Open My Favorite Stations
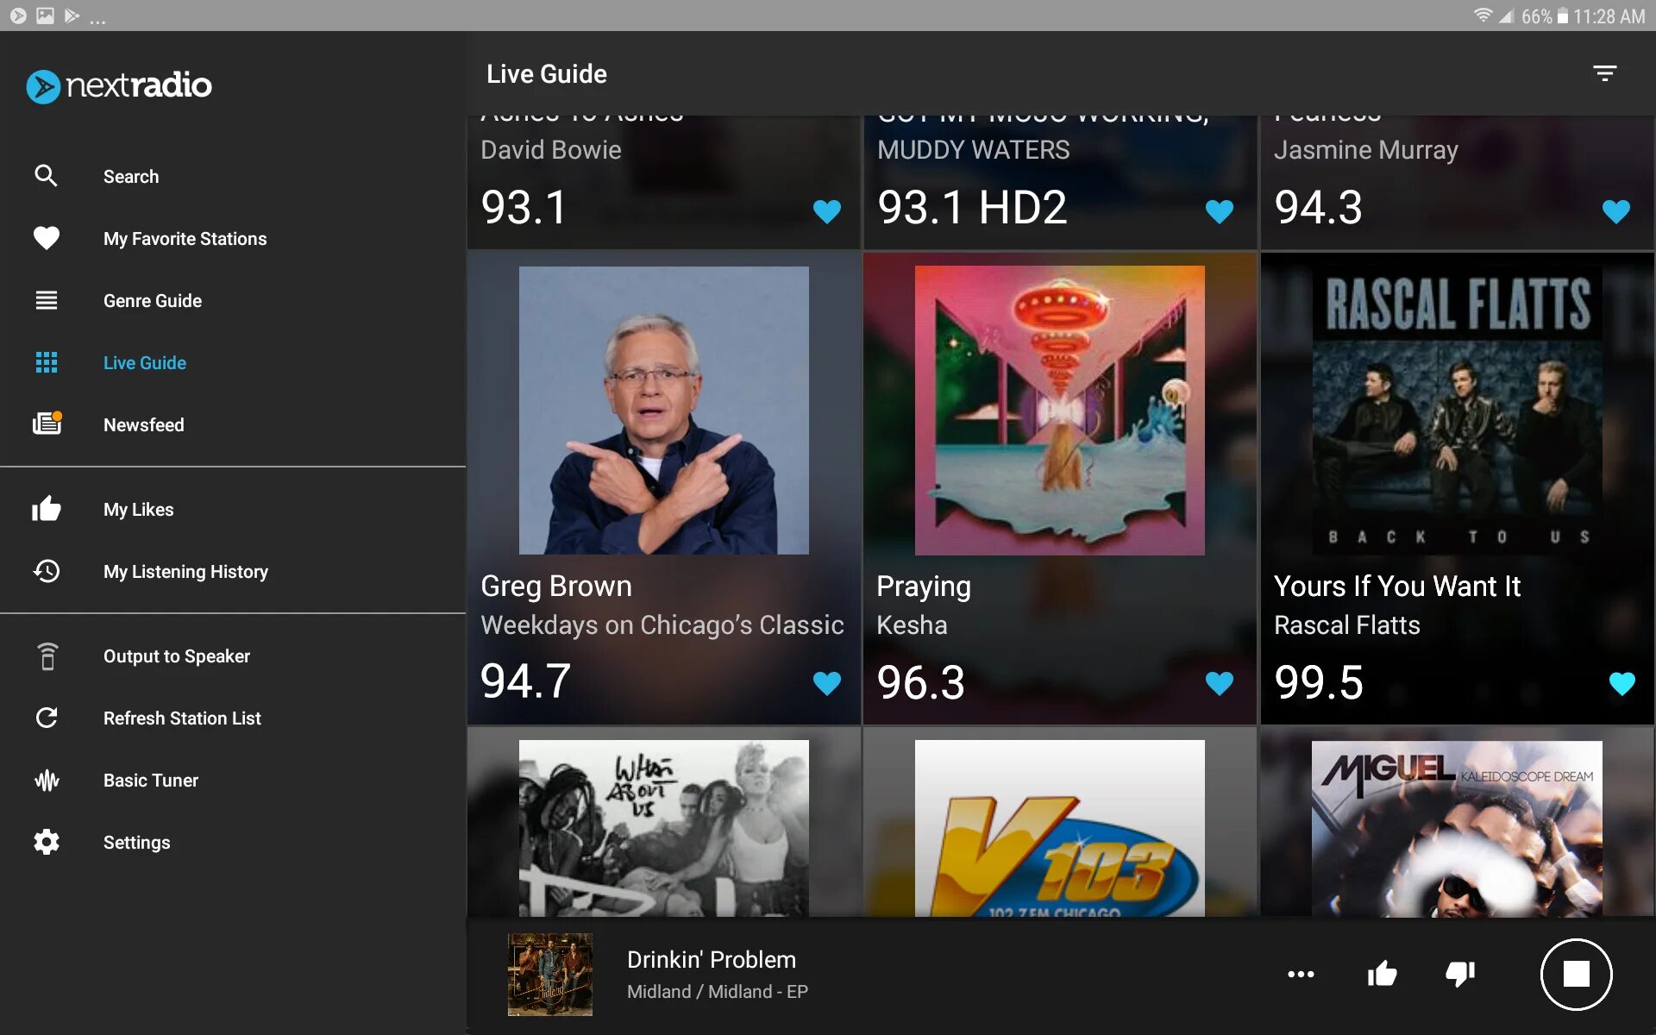This screenshot has width=1656, height=1035. [x=233, y=238]
